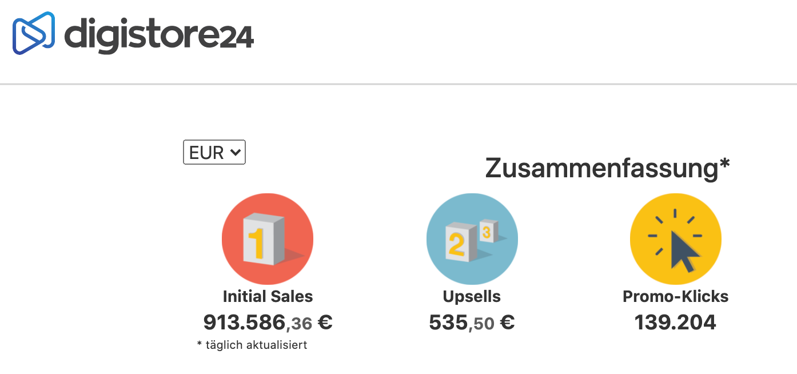Click the chevron arrow in the EUR selector
The height and width of the screenshot is (374, 797).
point(234,152)
